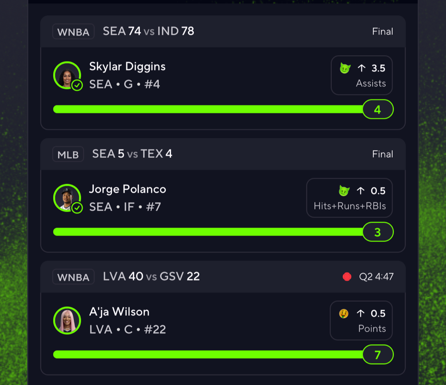Open Jorge Polanco's player photo
This screenshot has width=446, height=385.
pos(67,198)
